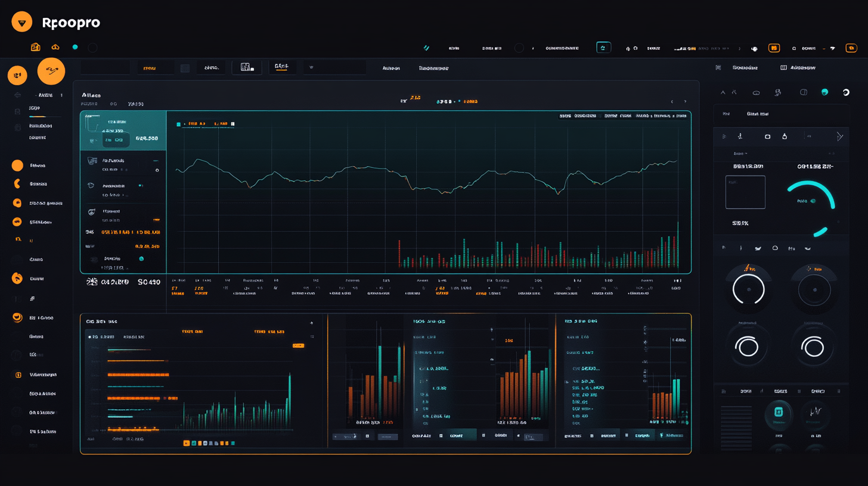Click the white rounded rectangle beside bottle icon

pos(768,136)
